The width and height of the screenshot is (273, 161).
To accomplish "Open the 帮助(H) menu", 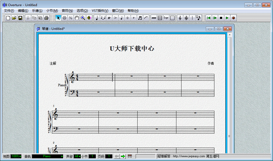I will (133, 11).
